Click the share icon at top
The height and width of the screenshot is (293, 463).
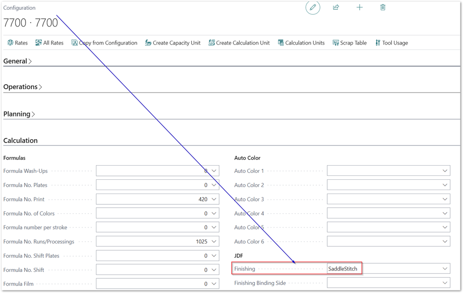[x=336, y=8]
